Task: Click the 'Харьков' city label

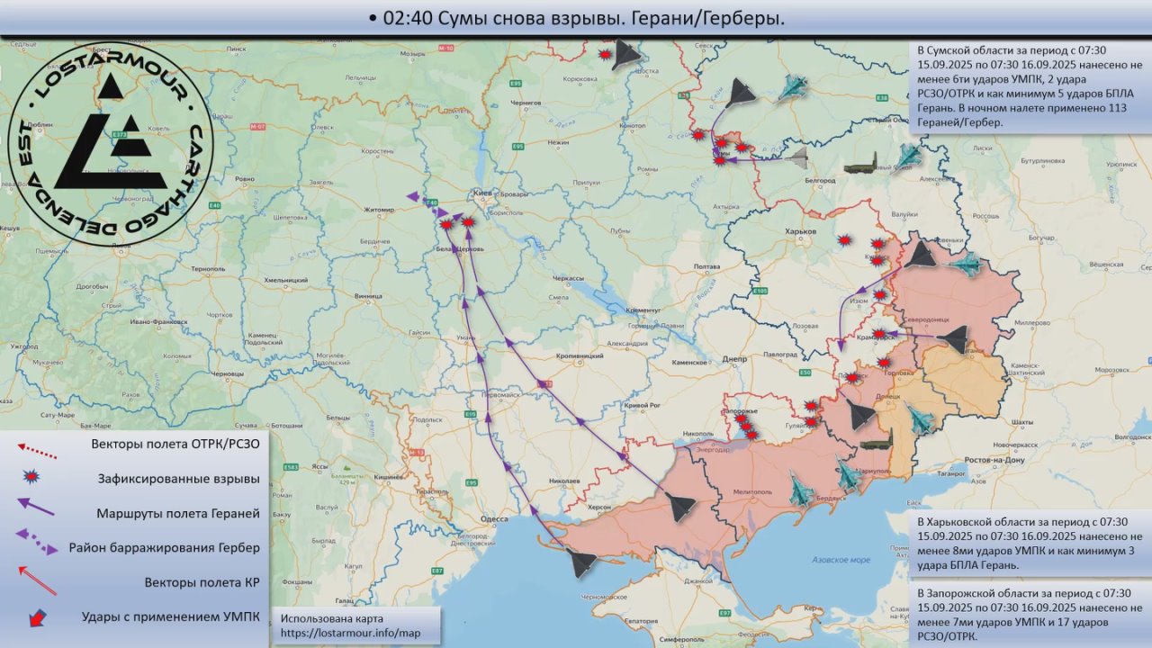Action: [800, 231]
